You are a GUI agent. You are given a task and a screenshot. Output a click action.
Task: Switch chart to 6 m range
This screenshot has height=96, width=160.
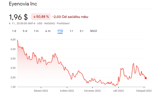[x=48, y=31]
